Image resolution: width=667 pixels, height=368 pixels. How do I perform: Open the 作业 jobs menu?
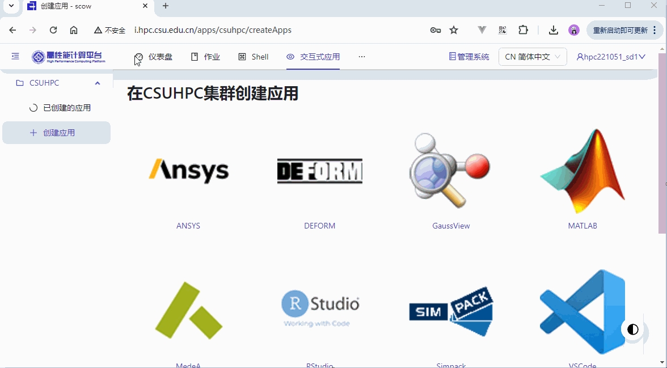tap(205, 57)
